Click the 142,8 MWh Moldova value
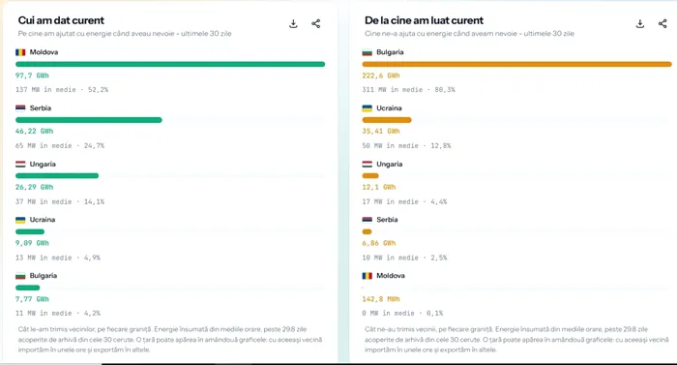The image size is (677, 365). click(x=381, y=299)
